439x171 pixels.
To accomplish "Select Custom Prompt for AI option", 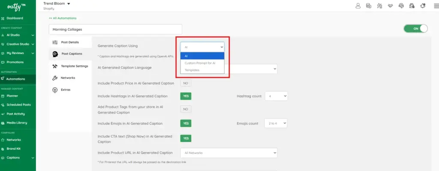I will click(x=202, y=63).
